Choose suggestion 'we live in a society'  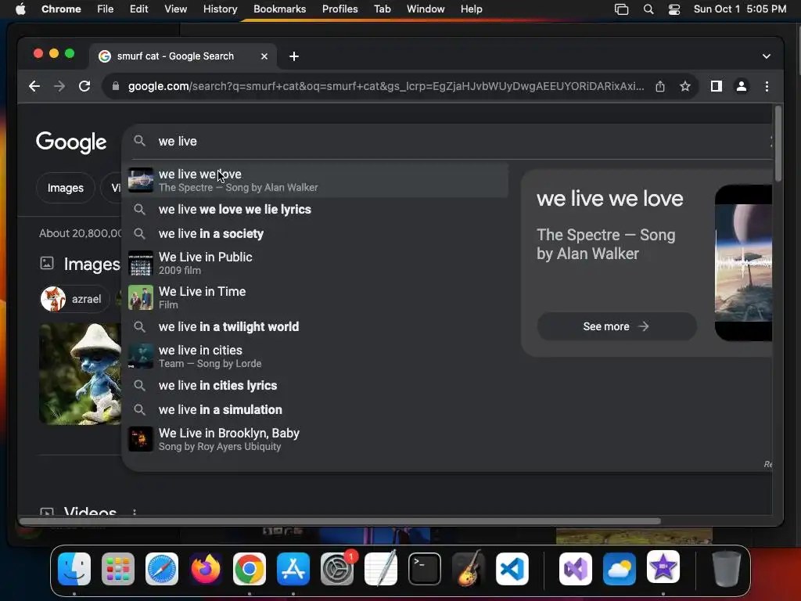tap(317, 233)
